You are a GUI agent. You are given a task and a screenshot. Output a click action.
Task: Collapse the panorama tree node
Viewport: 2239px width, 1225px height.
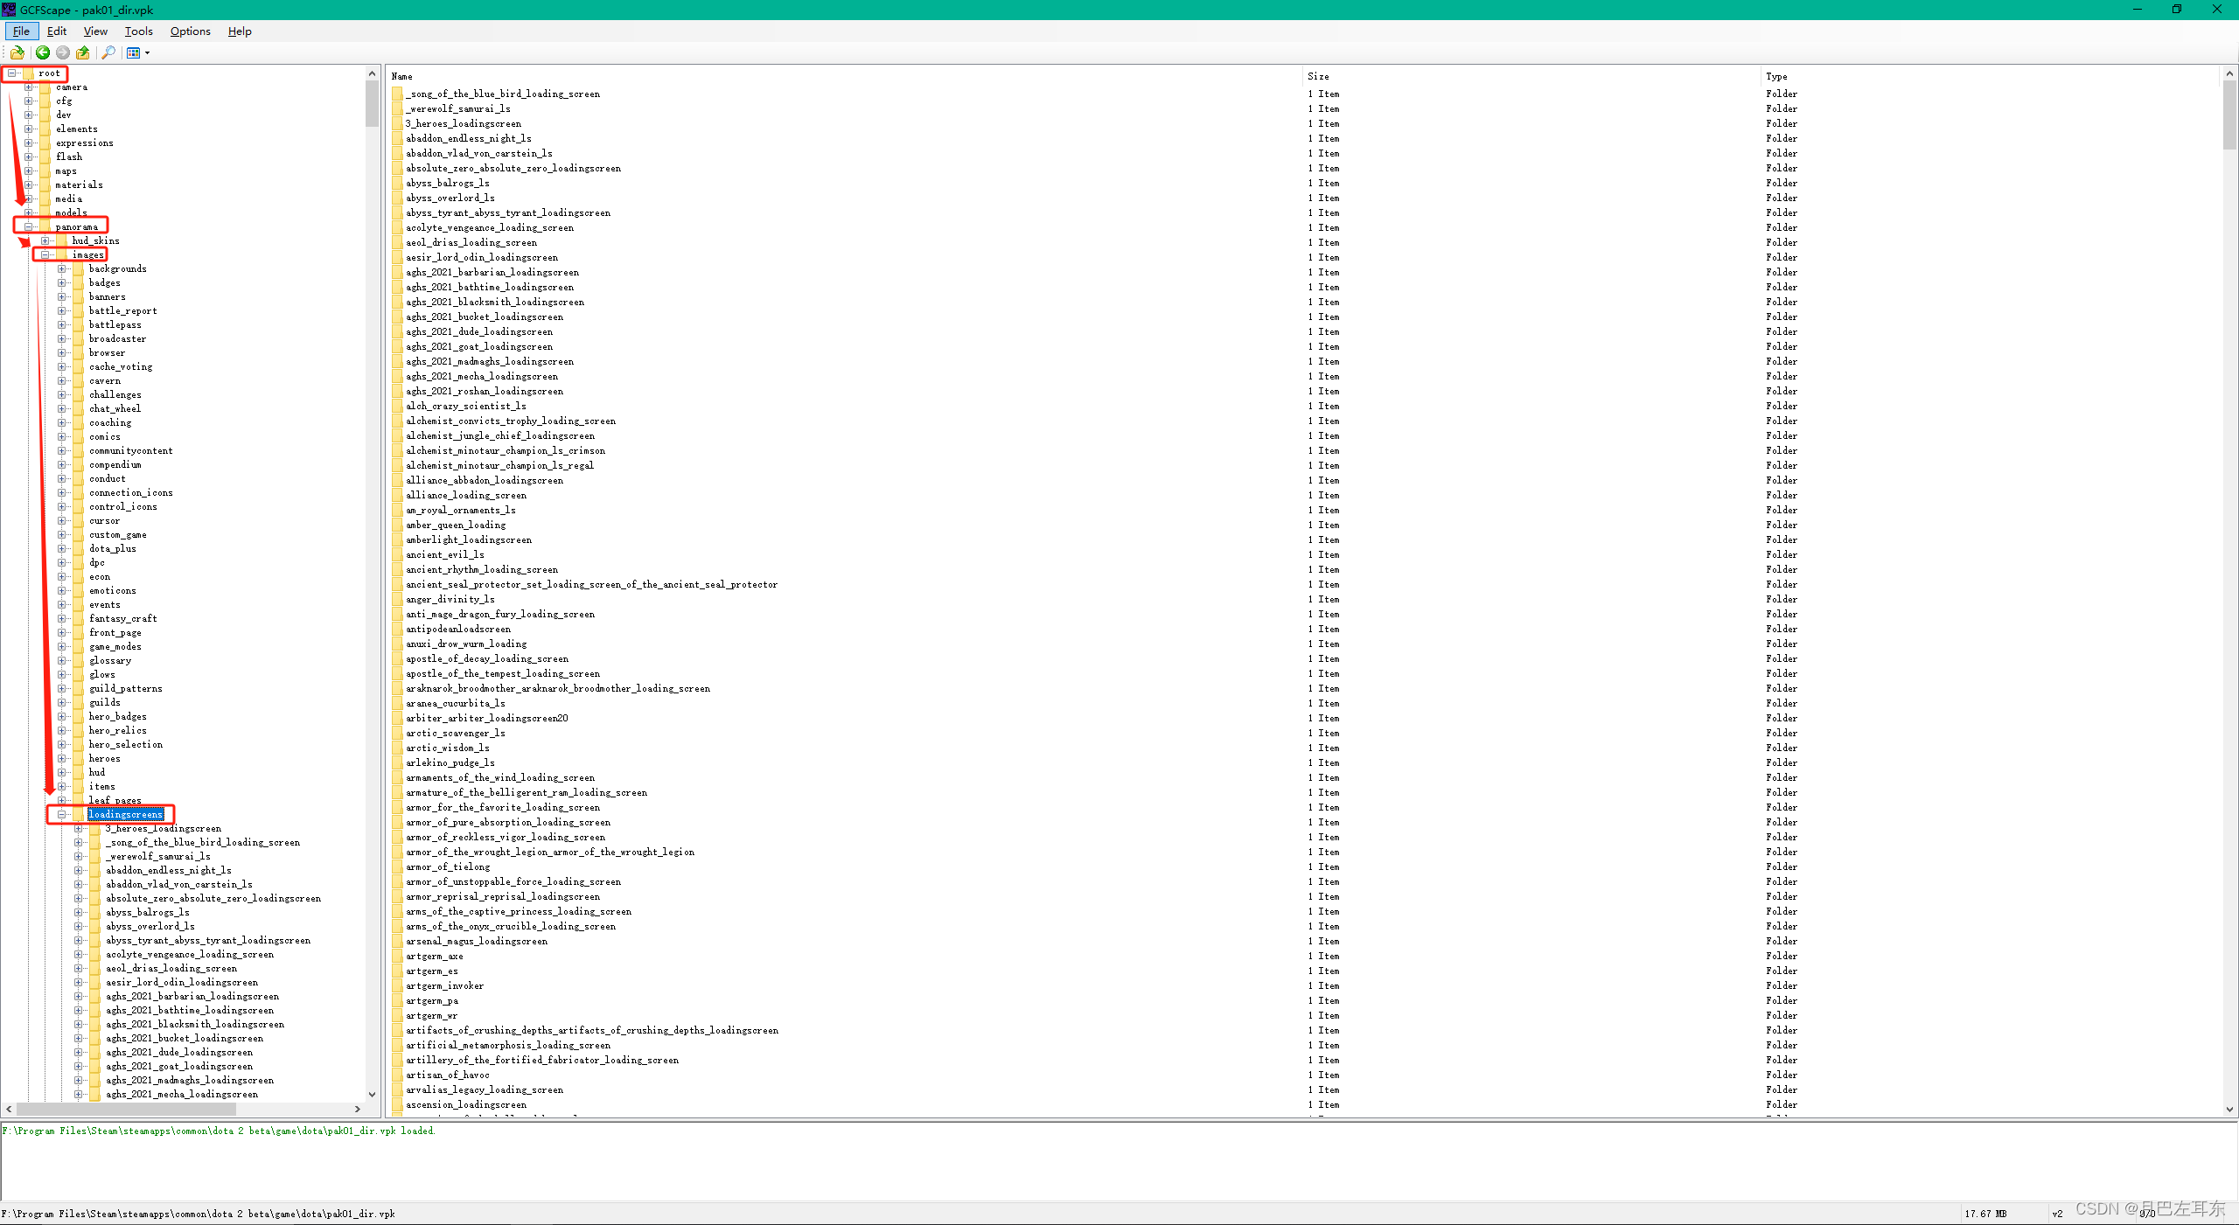point(28,227)
